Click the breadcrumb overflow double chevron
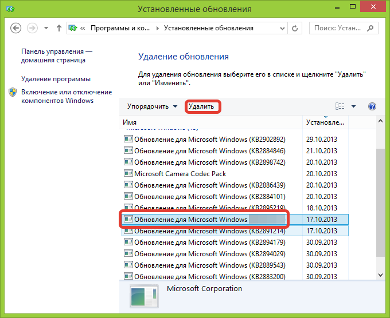This screenshot has width=390, height=318. tap(83, 28)
